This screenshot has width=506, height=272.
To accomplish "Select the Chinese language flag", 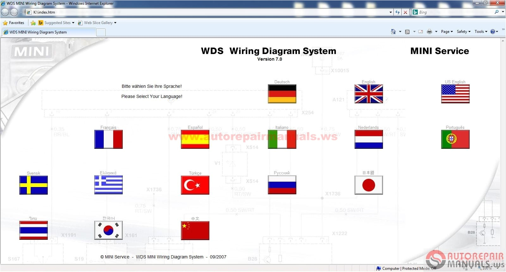I will pos(195,231).
